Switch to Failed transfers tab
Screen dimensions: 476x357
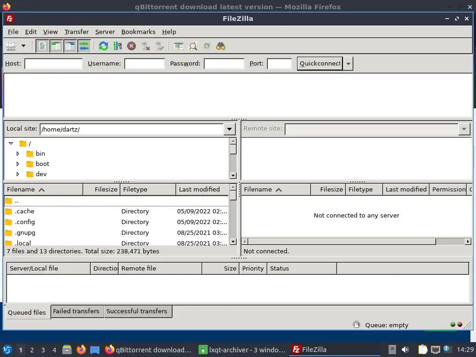(x=76, y=311)
